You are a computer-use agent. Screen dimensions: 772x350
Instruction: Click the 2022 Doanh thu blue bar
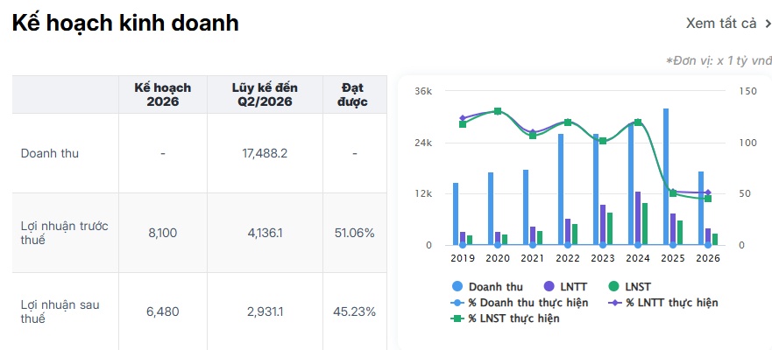coord(561,189)
